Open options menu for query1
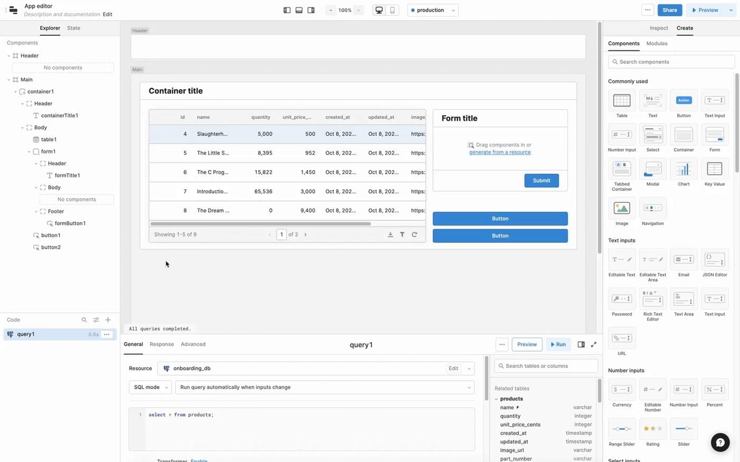Screen dimensions: 740x462 (107, 334)
